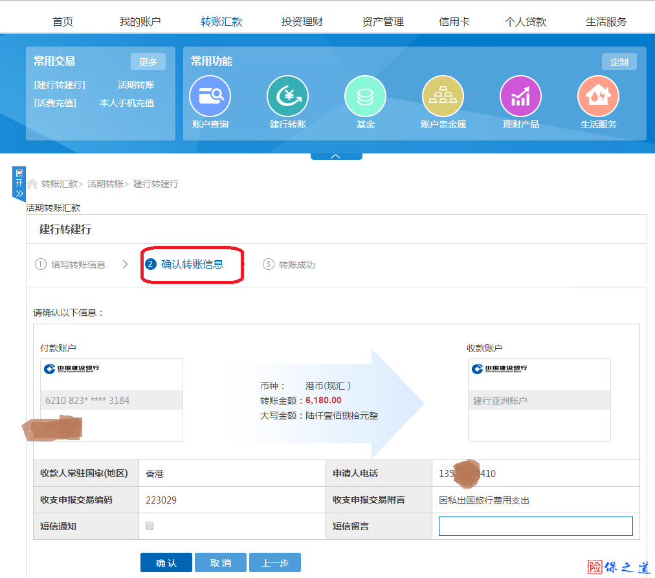Click the 香港 country value cell
Image resolution: width=655 pixels, height=578 pixels.
(232, 473)
